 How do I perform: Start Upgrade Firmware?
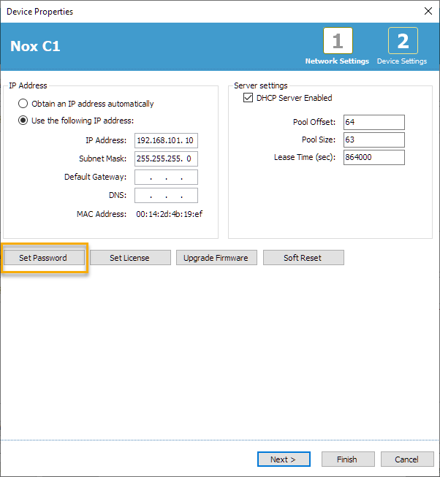tap(216, 258)
